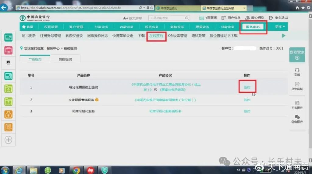Open 网银操作日志 submenu item
The image size is (312, 174).
click(x=97, y=36)
